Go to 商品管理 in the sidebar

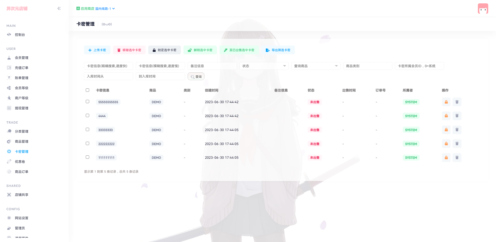(22, 141)
